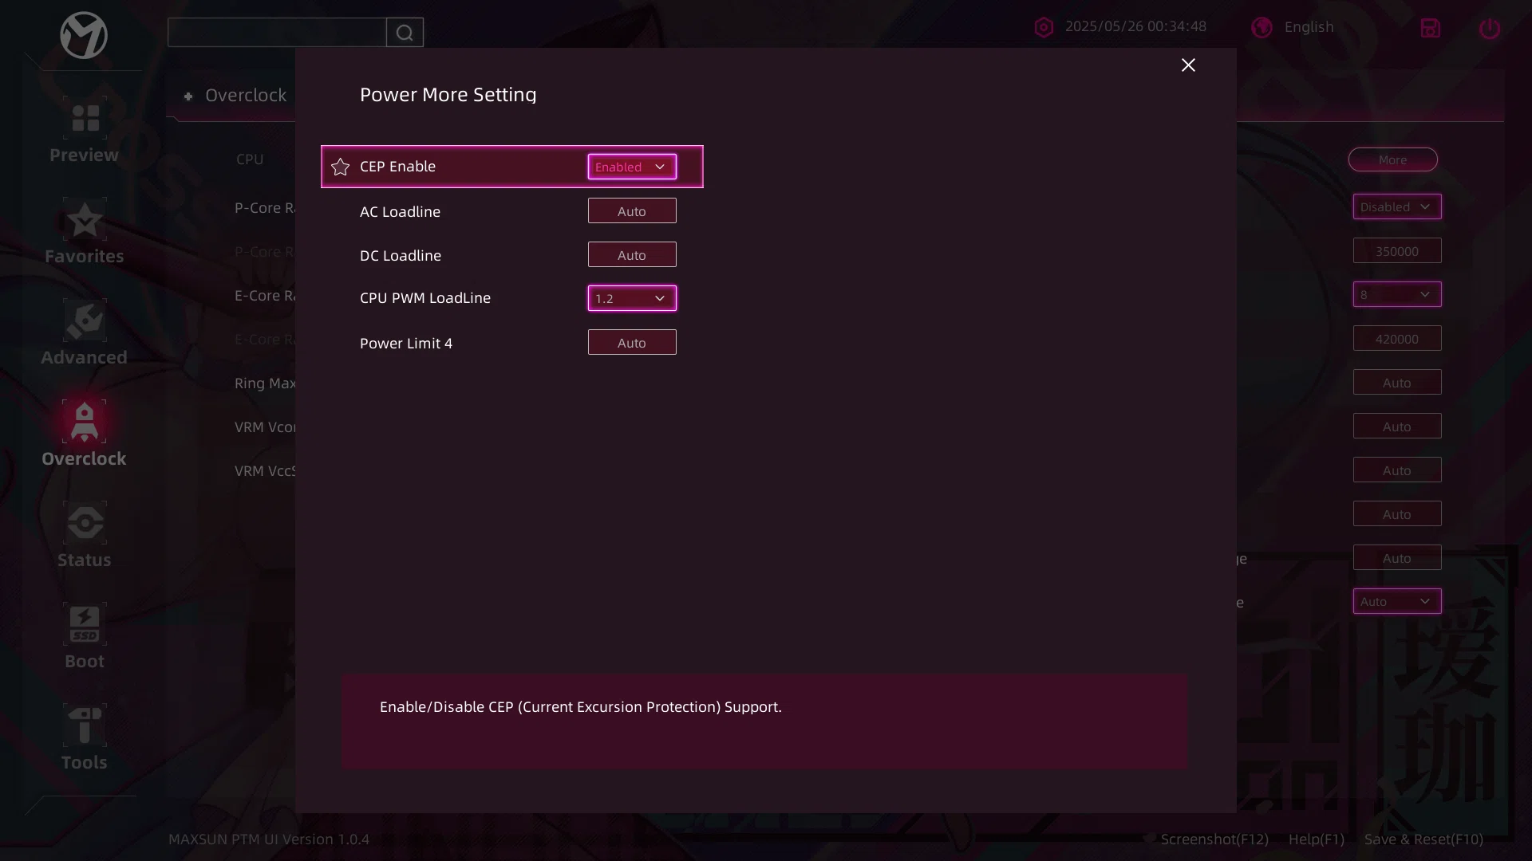Click the power icon
Image resolution: width=1532 pixels, height=861 pixels.
(x=1490, y=28)
